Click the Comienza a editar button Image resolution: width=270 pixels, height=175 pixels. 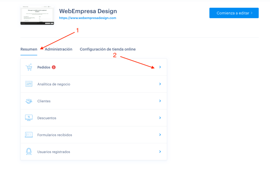point(234,13)
